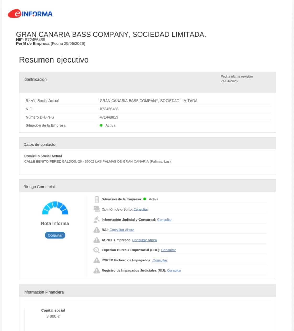Image resolution: width=294 pixels, height=331 pixels.
Task: Click the green Activa dot in Riesgo Comercial
Action: 145,199
